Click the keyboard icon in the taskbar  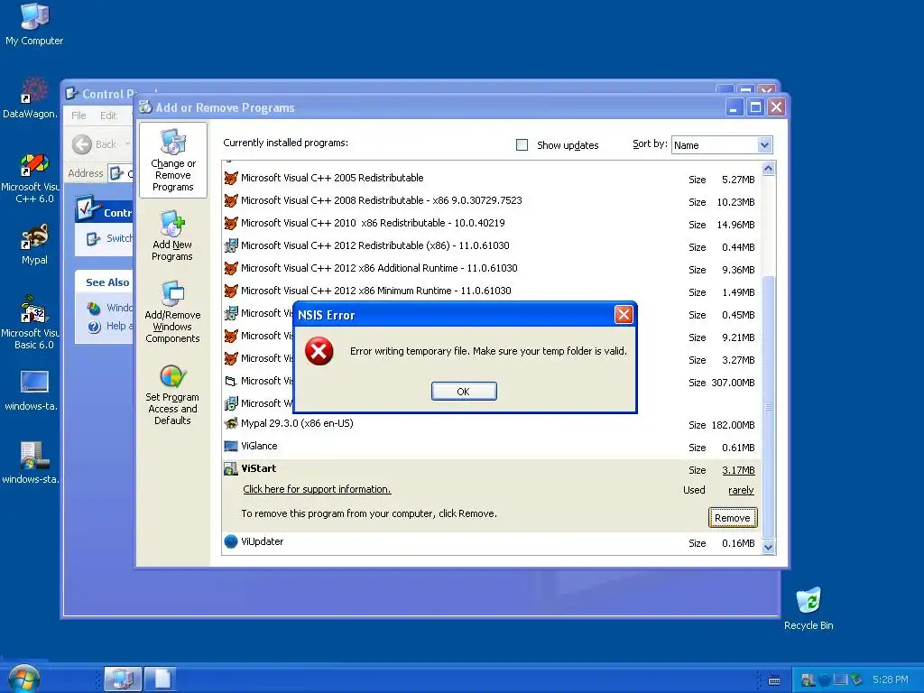[x=774, y=680]
